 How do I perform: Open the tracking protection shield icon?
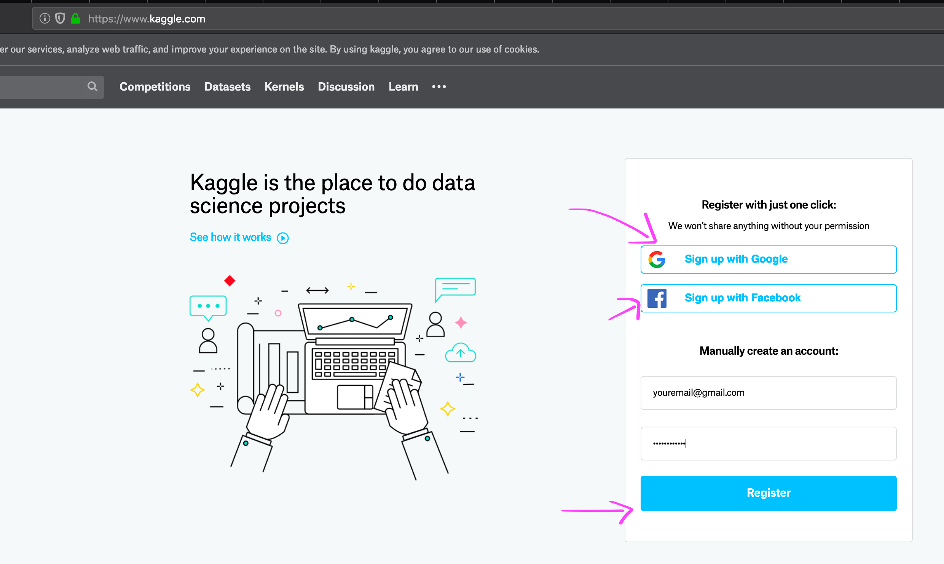coord(60,18)
